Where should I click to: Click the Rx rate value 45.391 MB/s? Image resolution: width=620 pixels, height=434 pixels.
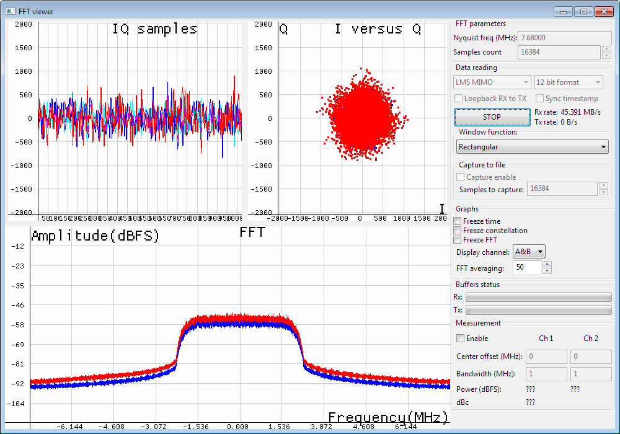coord(581,112)
